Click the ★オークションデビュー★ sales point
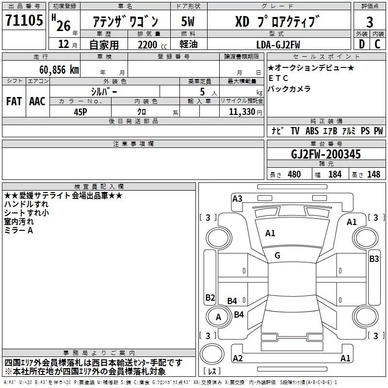 click(311, 67)
